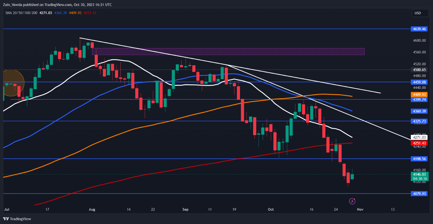
Task: Open the USD currency selector
Action: pyautogui.click(x=420, y=13)
